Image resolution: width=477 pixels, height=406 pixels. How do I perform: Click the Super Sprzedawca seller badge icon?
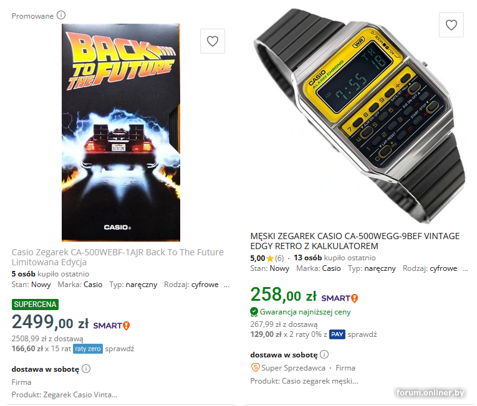click(255, 368)
